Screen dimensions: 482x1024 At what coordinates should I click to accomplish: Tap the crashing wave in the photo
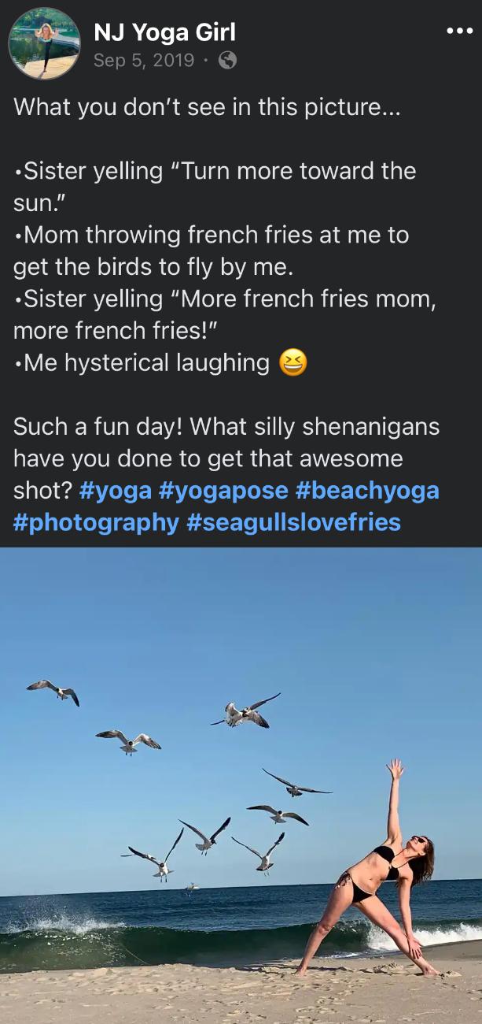click(71, 918)
